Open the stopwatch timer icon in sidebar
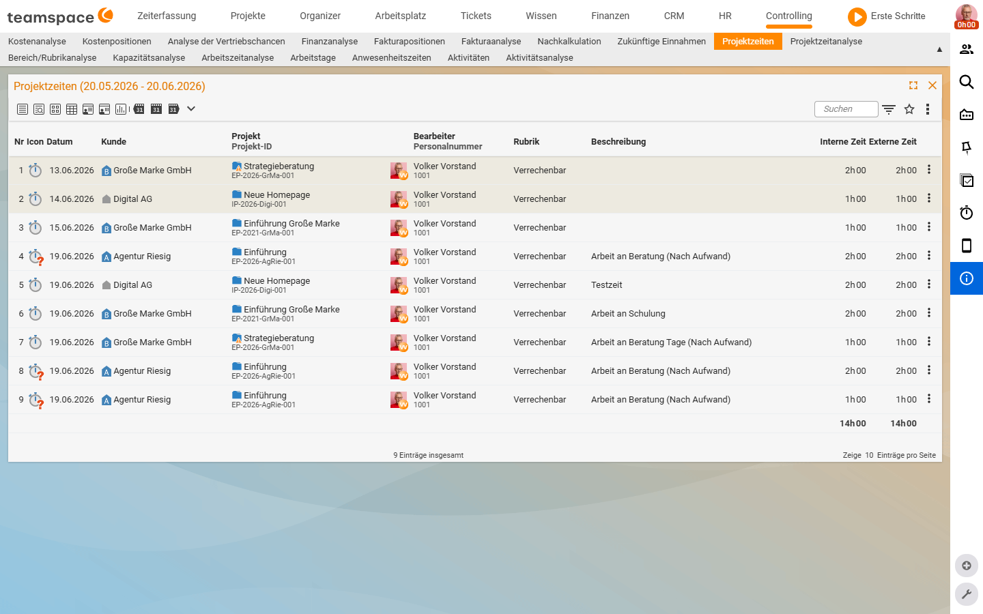 pos(967,213)
